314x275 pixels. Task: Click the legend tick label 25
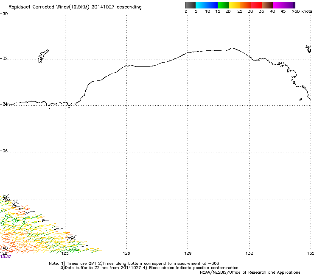[240, 11]
